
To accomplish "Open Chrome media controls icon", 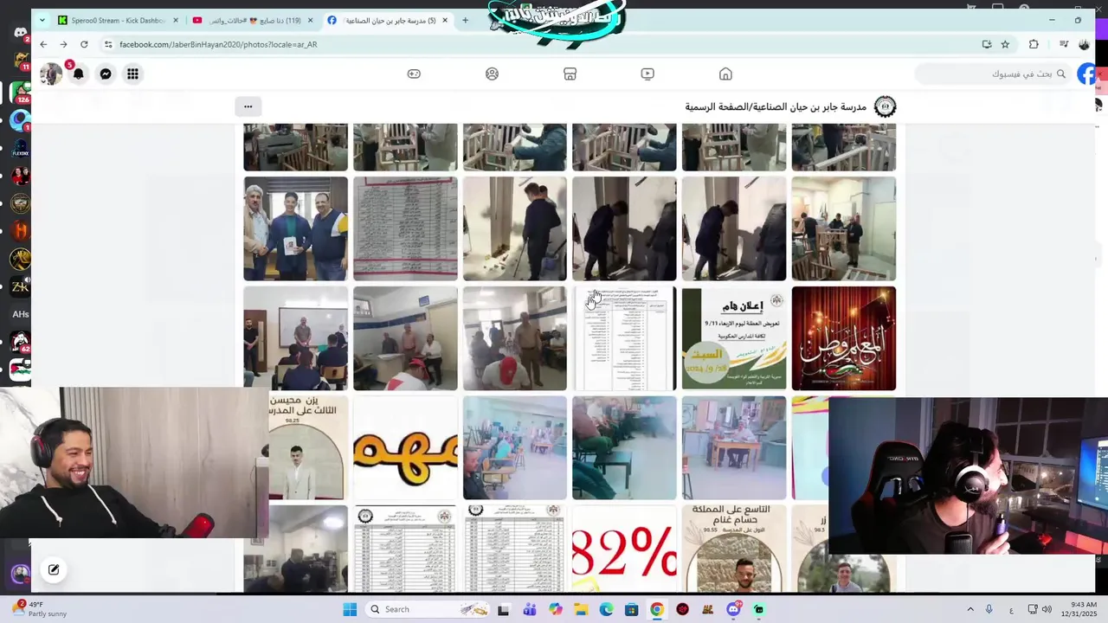I will [1064, 44].
